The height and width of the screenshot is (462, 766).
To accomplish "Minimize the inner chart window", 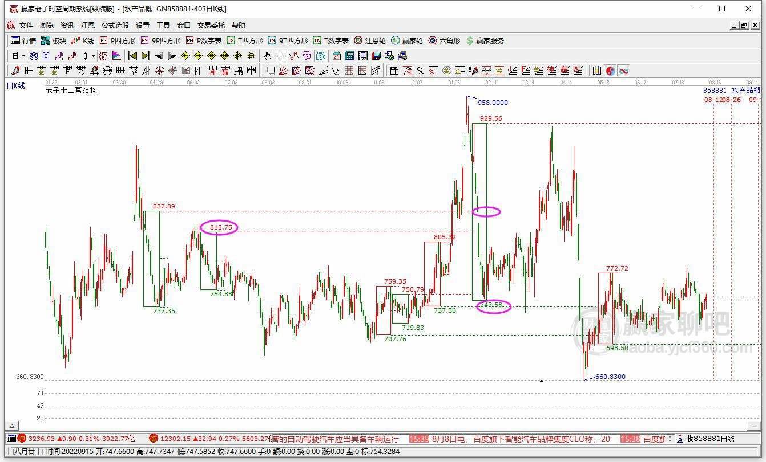I will click(735, 25).
